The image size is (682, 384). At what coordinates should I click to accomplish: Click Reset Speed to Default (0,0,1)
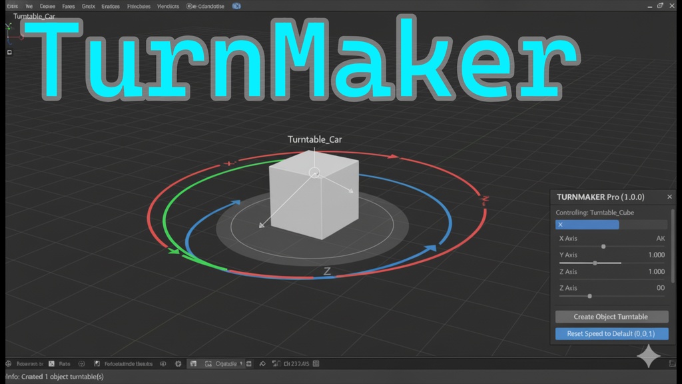pyautogui.click(x=611, y=333)
